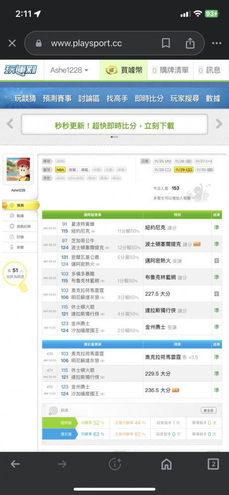Choose date 11/27 (一)
This screenshot has height=495, width=229.
[204, 161]
